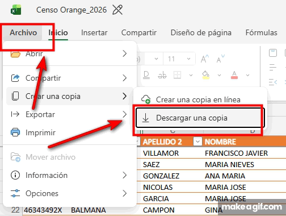Select the cell ANA MARIA

click(225, 176)
